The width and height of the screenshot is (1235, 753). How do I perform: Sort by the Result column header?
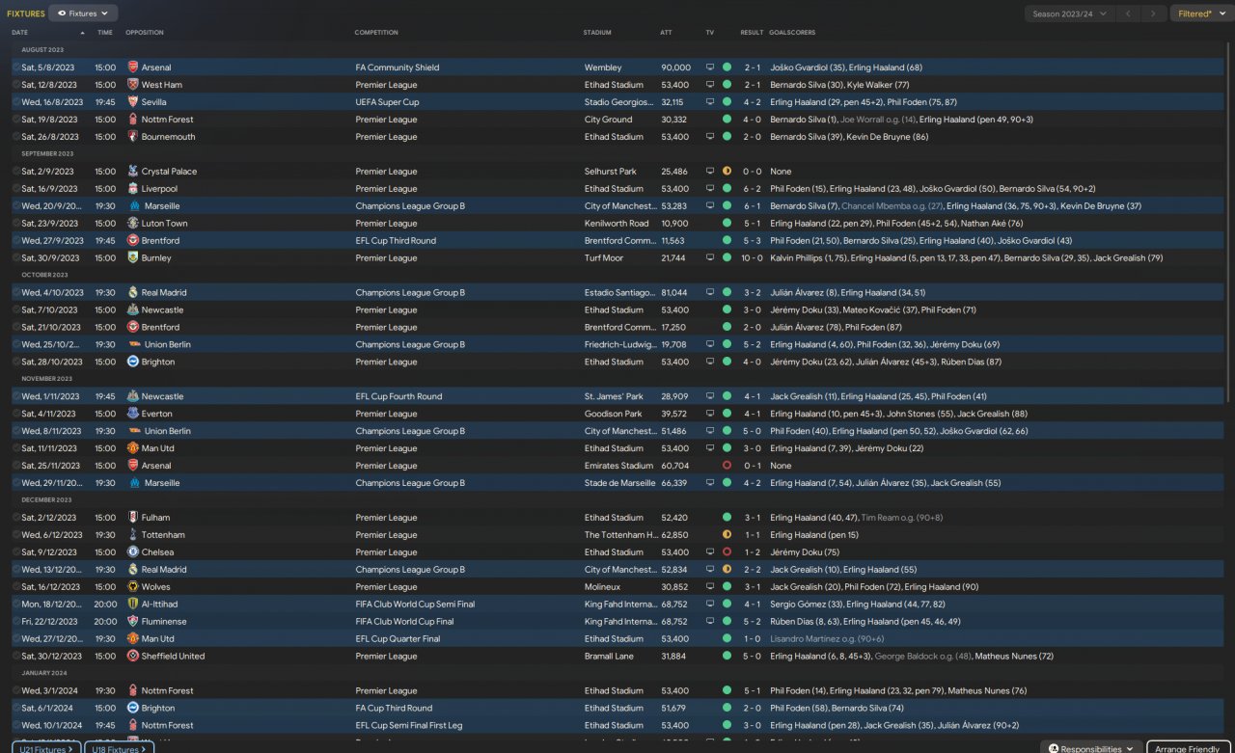[752, 33]
